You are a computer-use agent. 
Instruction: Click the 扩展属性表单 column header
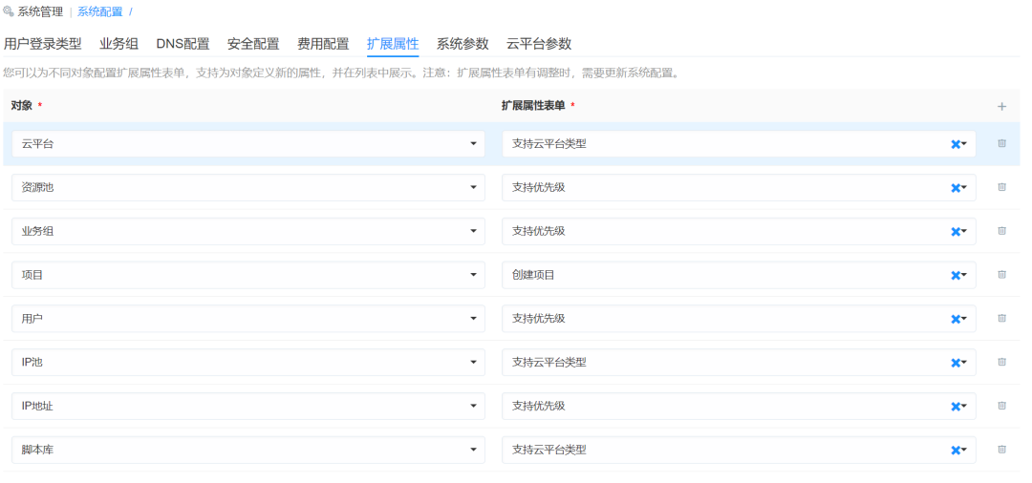[x=533, y=105]
